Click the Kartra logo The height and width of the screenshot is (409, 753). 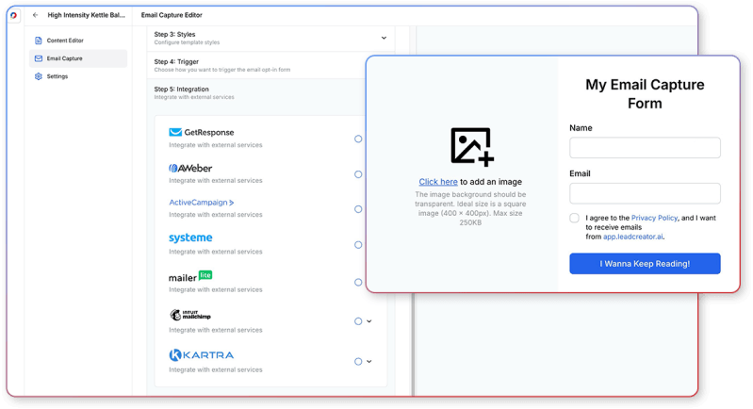click(201, 355)
